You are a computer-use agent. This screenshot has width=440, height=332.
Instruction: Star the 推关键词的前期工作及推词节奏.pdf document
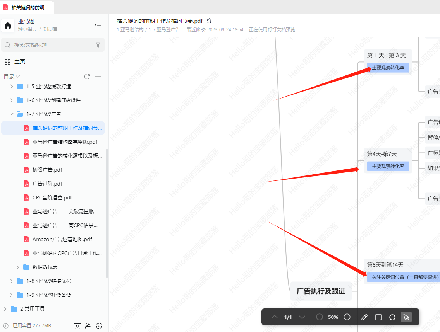pyautogui.click(x=209, y=20)
